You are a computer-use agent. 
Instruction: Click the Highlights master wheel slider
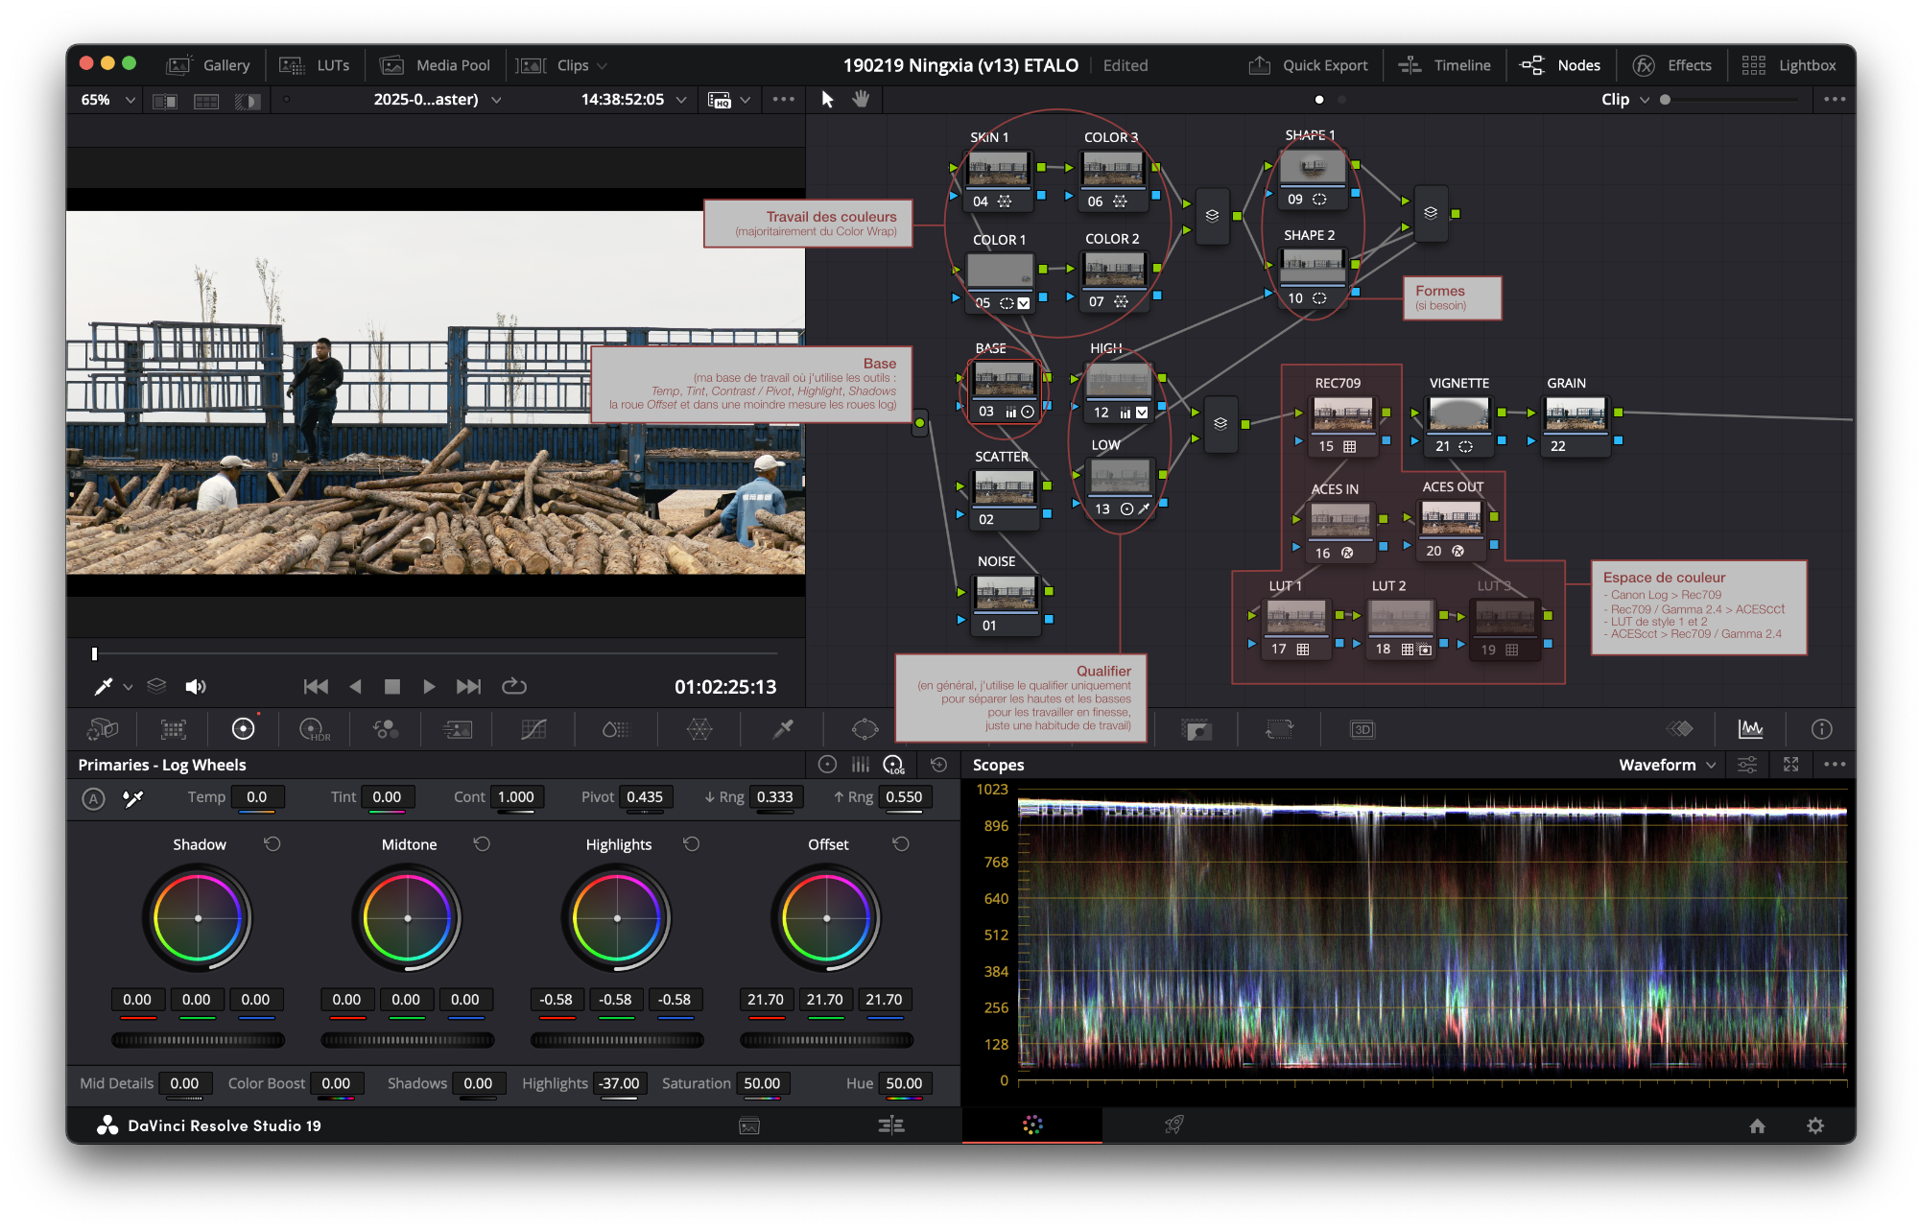click(617, 1040)
